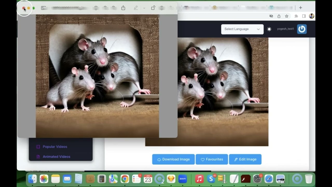Open the Select Language dropdown
Viewport: 332px width, 187px height.
point(242,29)
